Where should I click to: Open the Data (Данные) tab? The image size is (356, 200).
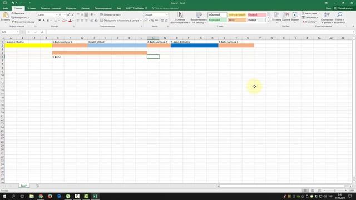click(x=85, y=8)
